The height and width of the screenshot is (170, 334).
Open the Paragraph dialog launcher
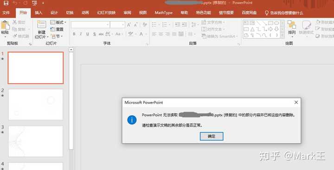click(238, 44)
